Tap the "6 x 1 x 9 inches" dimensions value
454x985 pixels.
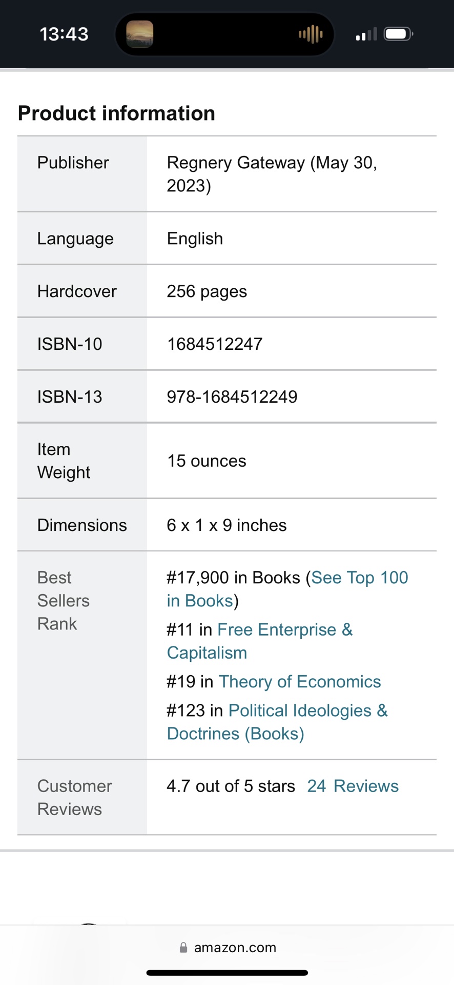[x=226, y=525]
